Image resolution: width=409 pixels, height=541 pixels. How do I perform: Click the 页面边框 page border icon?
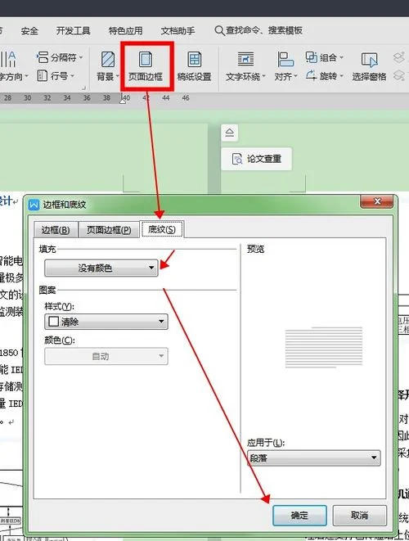coord(146,59)
